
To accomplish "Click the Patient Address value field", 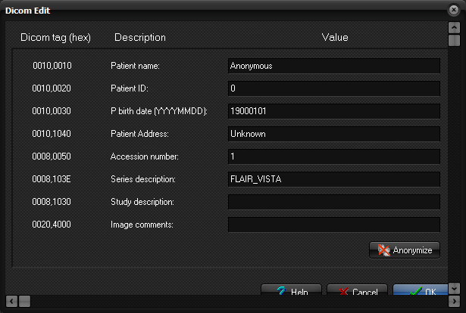I will [333, 134].
